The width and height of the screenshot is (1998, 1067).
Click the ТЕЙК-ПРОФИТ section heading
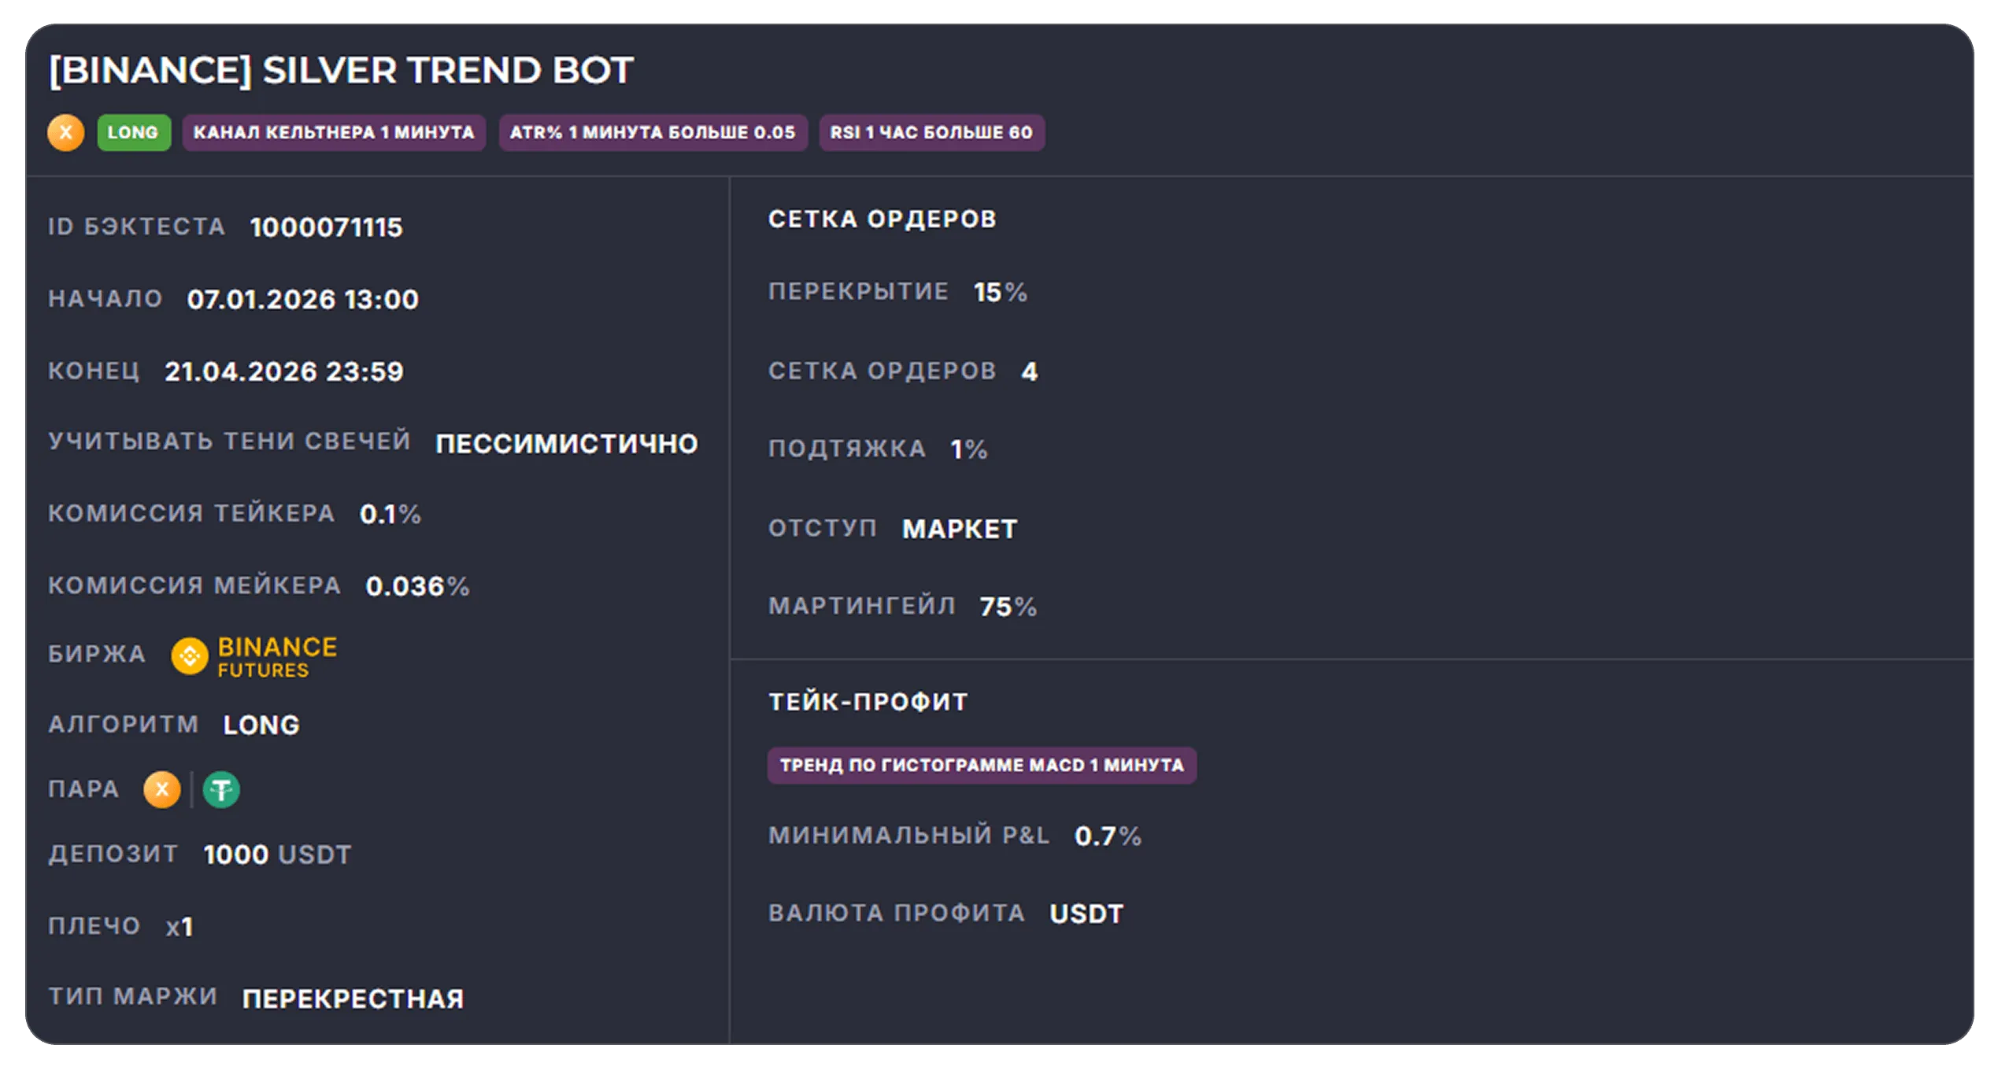coord(868,701)
